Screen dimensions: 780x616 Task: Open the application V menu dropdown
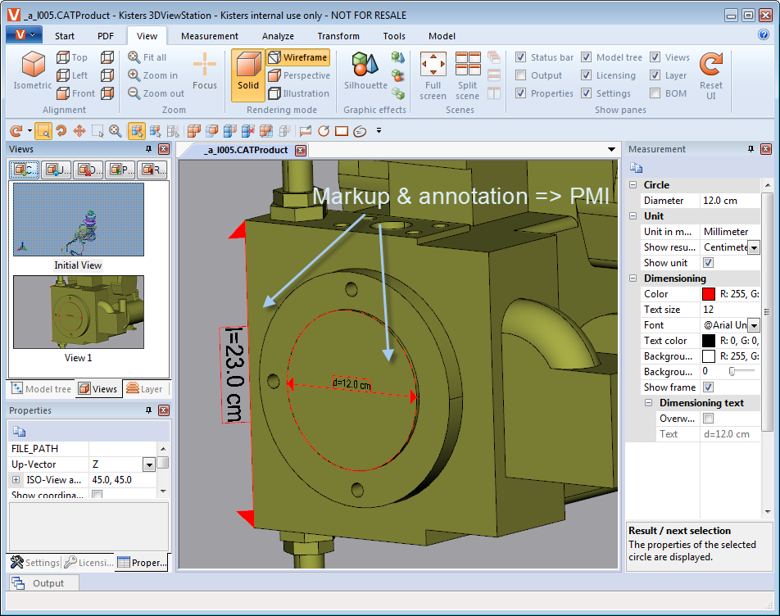24,34
